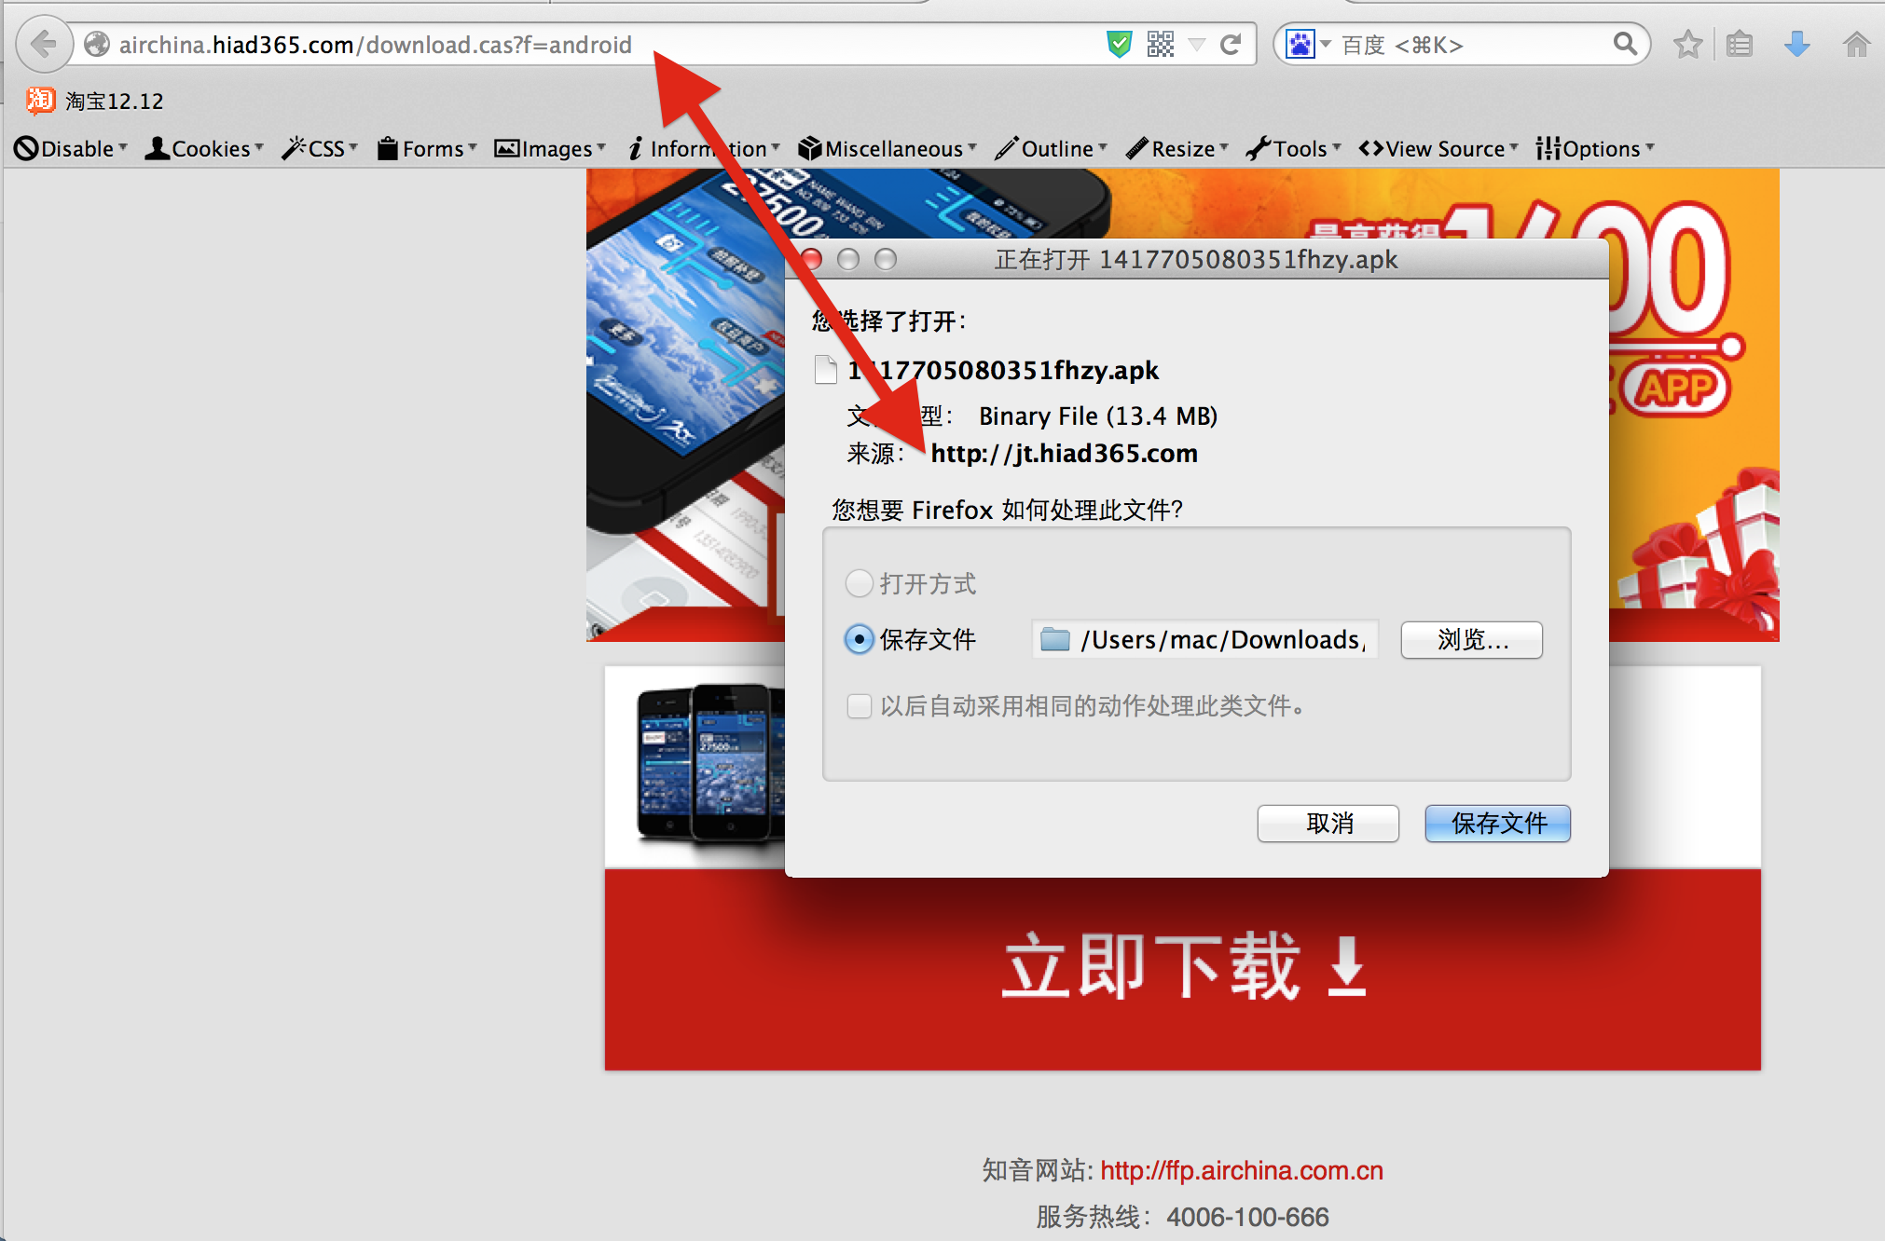Screen dimensions: 1885x1241
Task: Open the View Source dropdown menu
Action: point(1438,148)
